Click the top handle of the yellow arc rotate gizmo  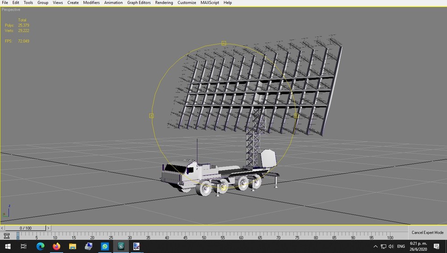point(224,43)
